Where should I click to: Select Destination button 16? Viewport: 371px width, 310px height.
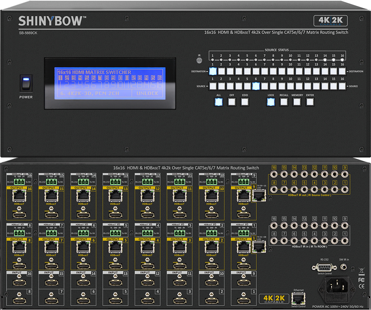(x=342, y=71)
